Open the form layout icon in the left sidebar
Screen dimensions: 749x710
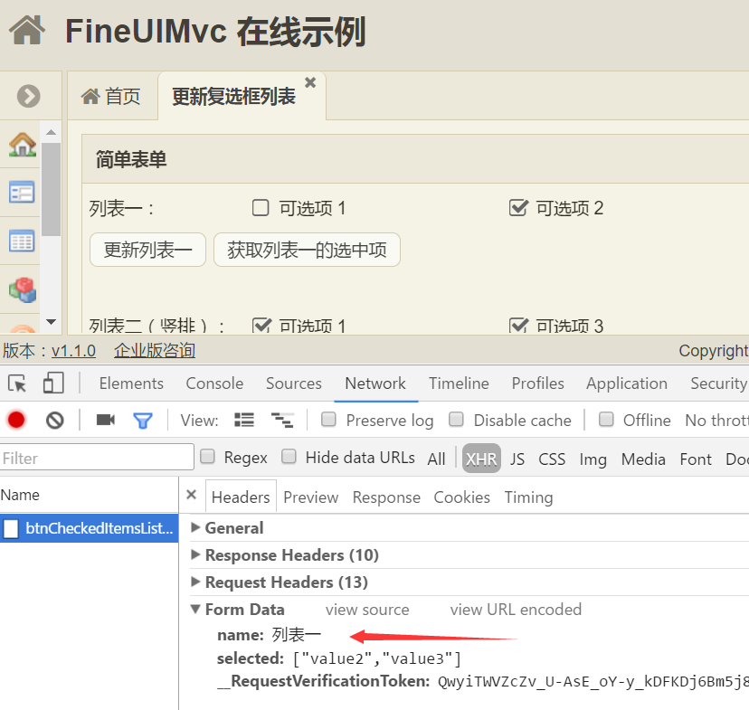[x=22, y=193]
